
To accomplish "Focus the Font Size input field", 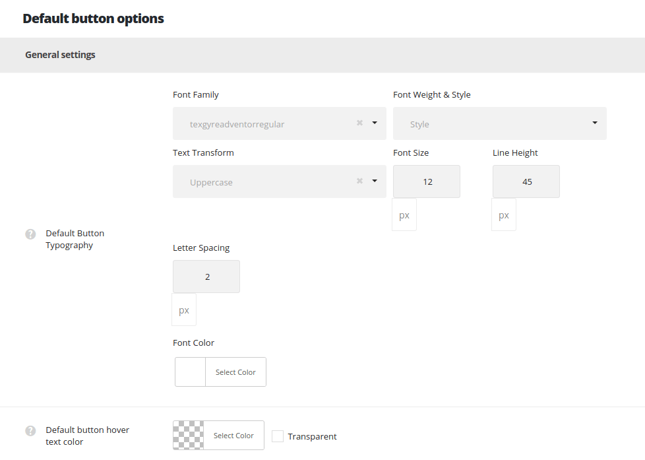I will pyautogui.click(x=427, y=181).
